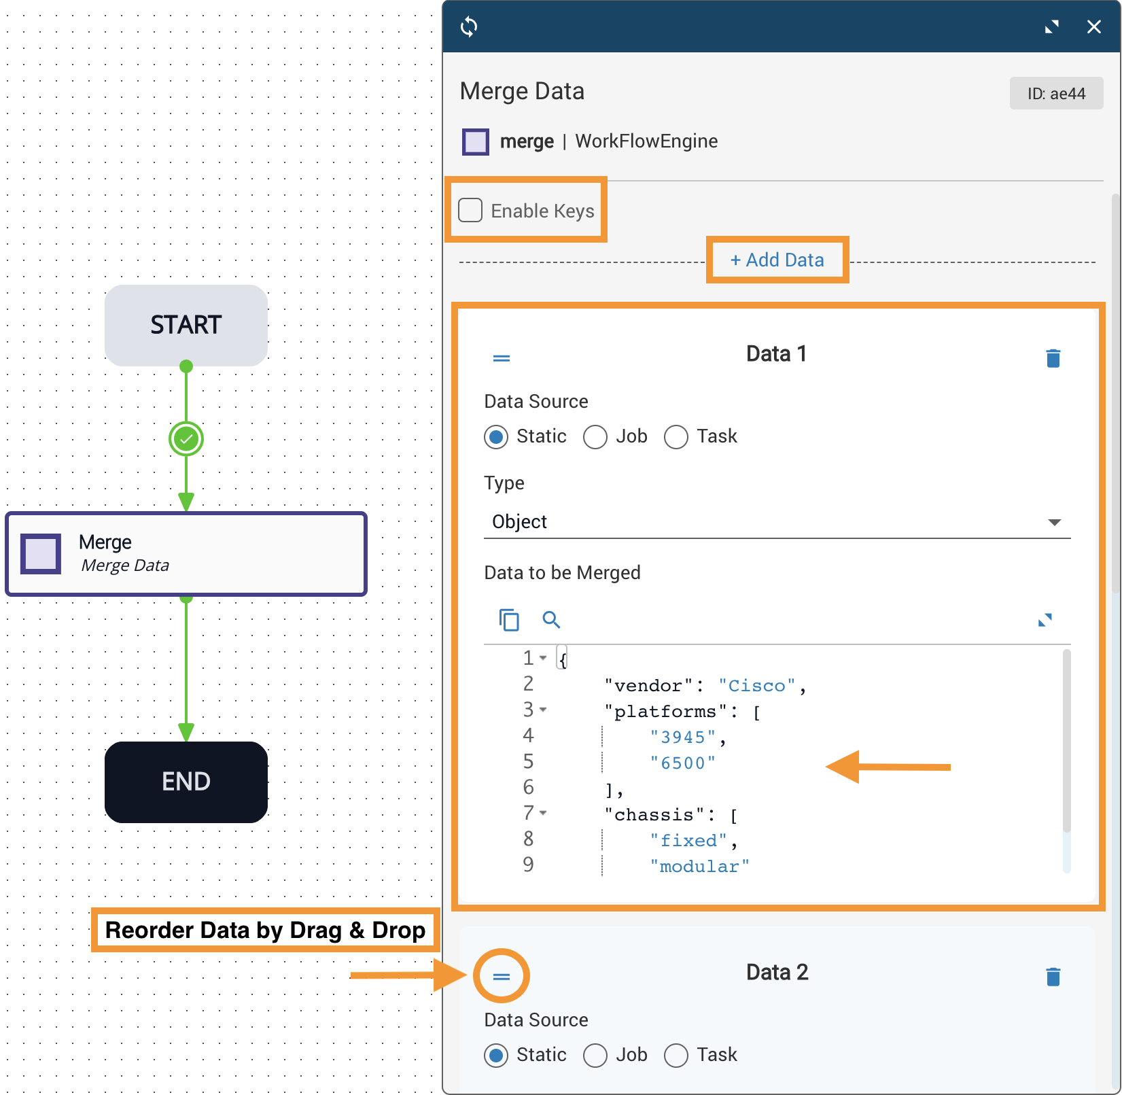Fold the chassis array at line 7
1122x1095 pixels.
point(543,813)
